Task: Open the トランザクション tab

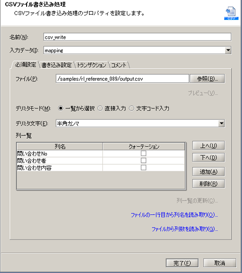Action: [x=91, y=65]
